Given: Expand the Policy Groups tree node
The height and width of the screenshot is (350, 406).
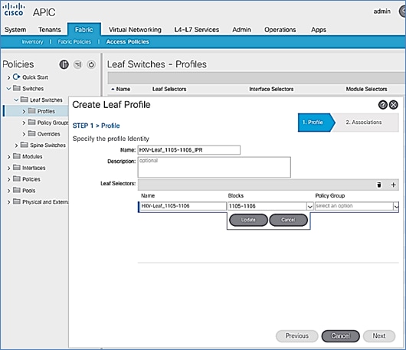Looking at the screenshot, I should (24, 123).
